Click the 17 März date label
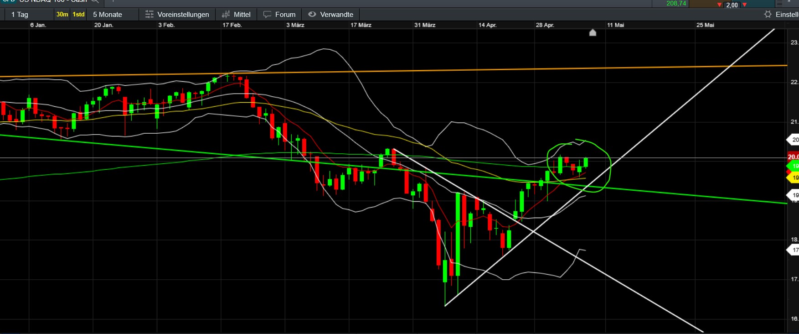Viewport: 799px width, 334px height. pos(361,25)
